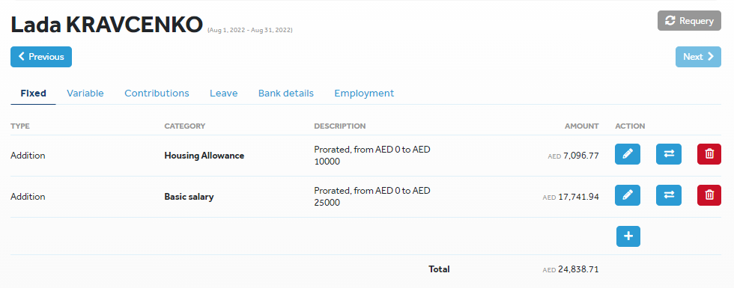This screenshot has width=734, height=288.
Task: Click the Housing Allowance category text
Action: 204,156
